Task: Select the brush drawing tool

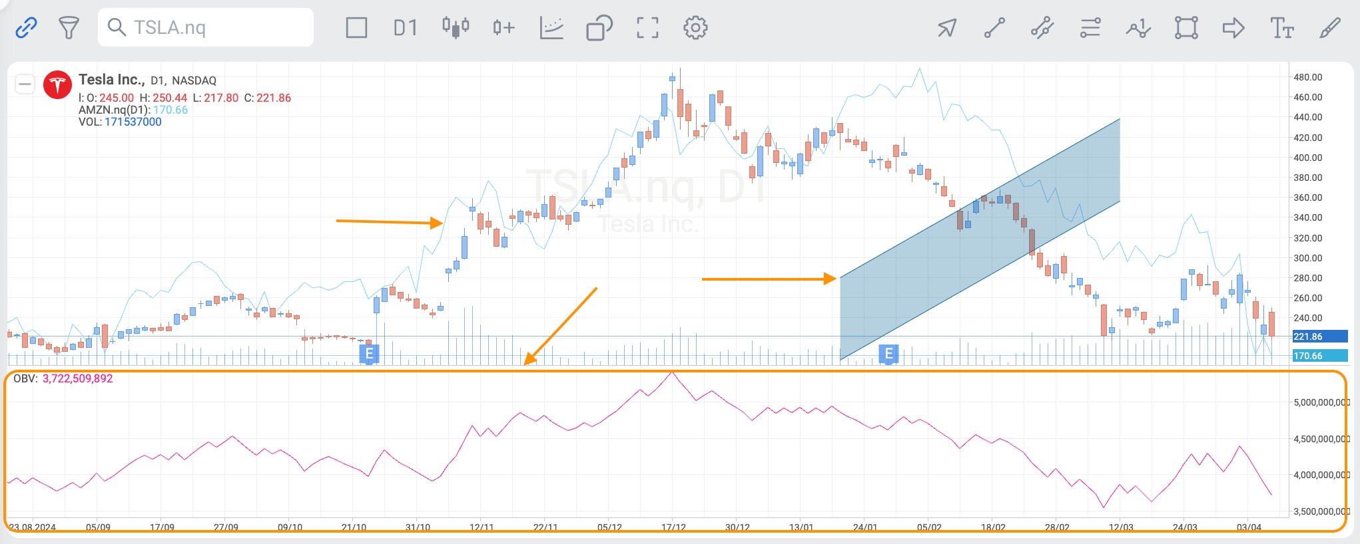Action: pyautogui.click(x=1329, y=28)
